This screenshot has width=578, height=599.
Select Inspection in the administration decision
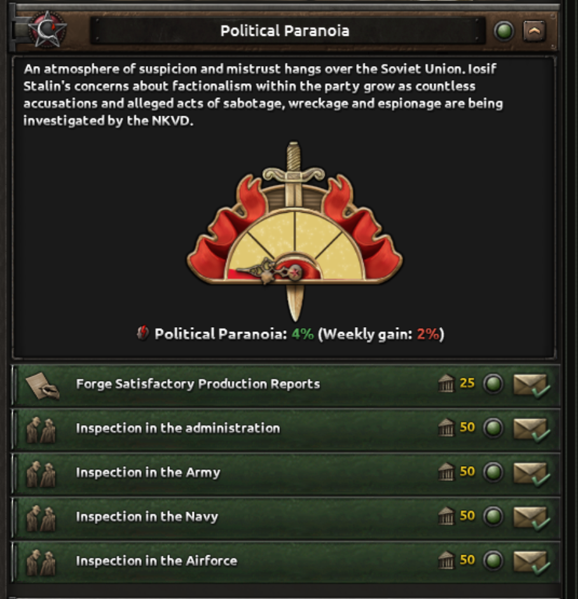(x=178, y=429)
